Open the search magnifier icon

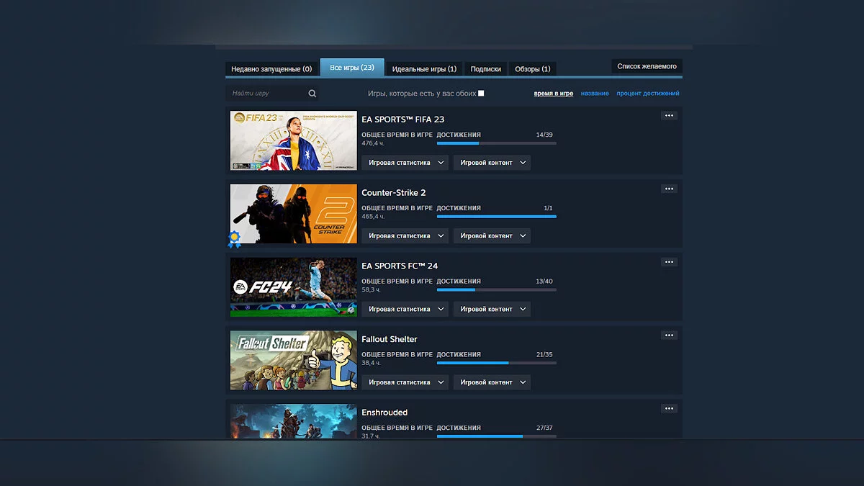[312, 93]
